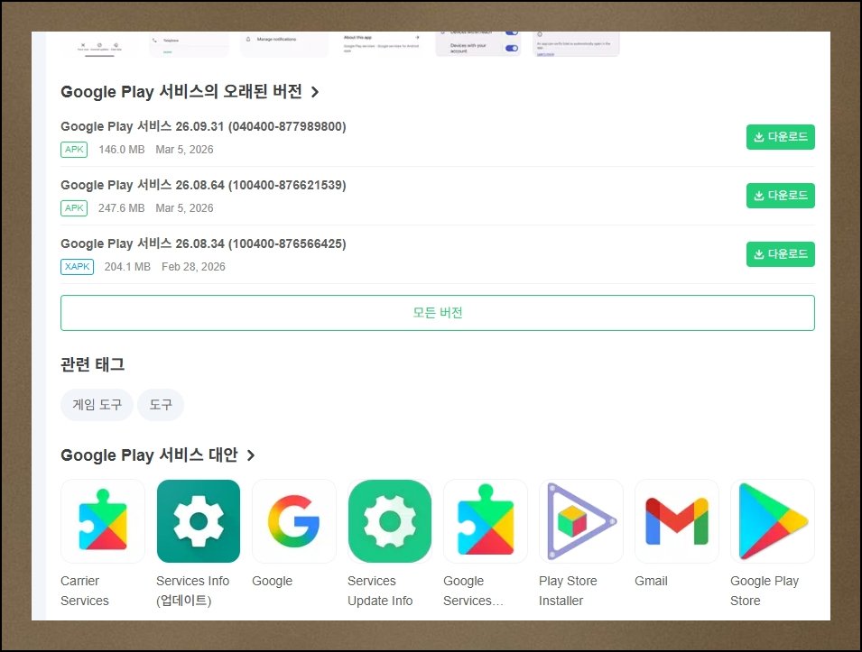Open the Carrier Services app icon
Screen dimensions: 862x652
pyautogui.click(x=103, y=520)
